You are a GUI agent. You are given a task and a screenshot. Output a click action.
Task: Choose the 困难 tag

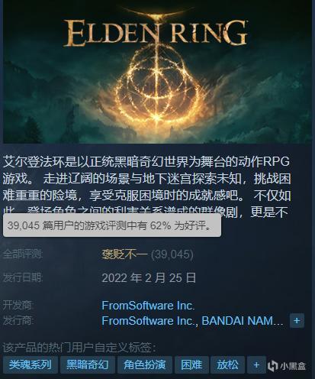click(191, 364)
